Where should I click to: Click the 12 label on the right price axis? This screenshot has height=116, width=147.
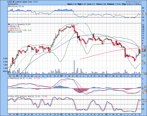143,34
